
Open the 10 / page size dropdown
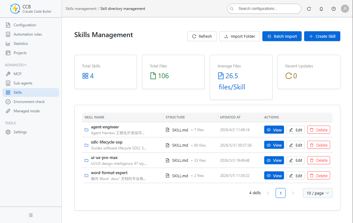click(x=318, y=193)
